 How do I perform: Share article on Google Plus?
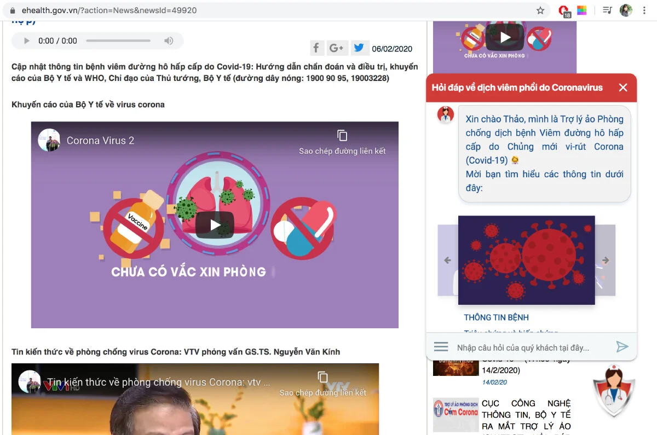coord(337,48)
